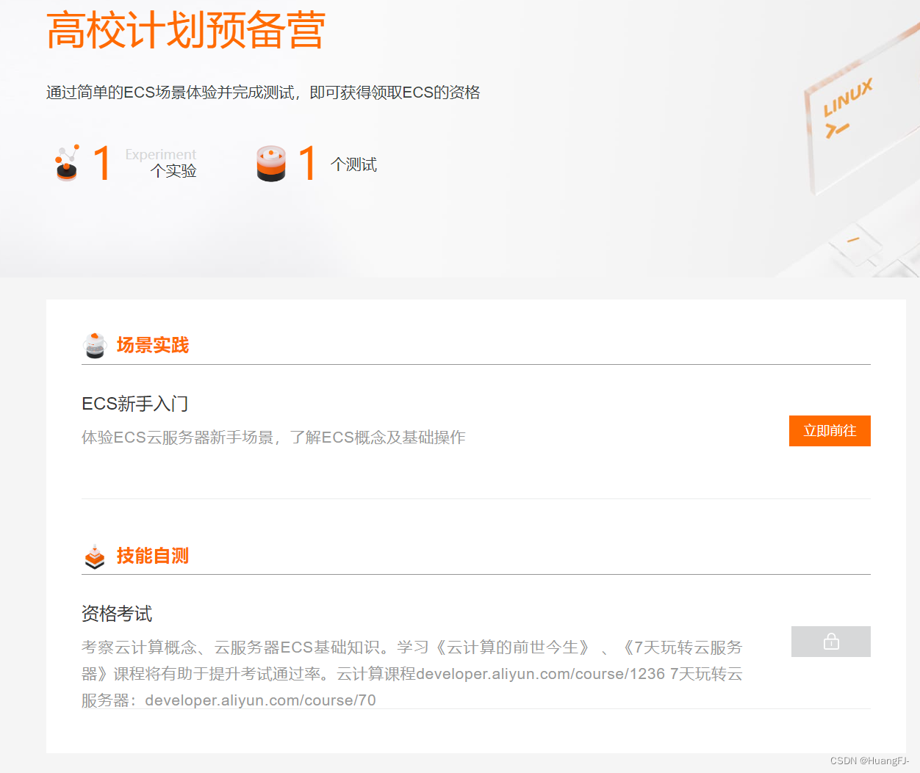
Task: Click the 个实验 label
Action: tap(173, 171)
